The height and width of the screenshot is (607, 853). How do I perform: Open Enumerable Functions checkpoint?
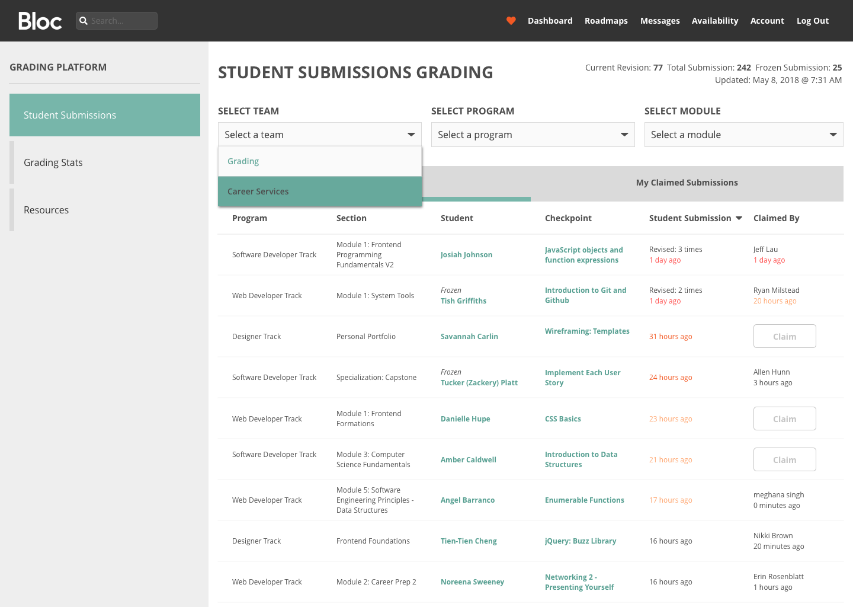[585, 500]
